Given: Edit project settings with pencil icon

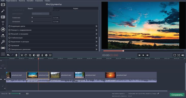Looking at the screenshot, I should coord(158,93).
